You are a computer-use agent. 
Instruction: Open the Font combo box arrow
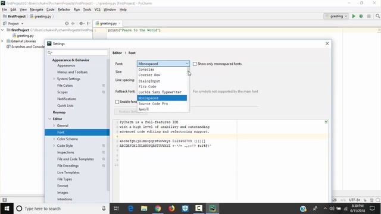click(x=187, y=64)
